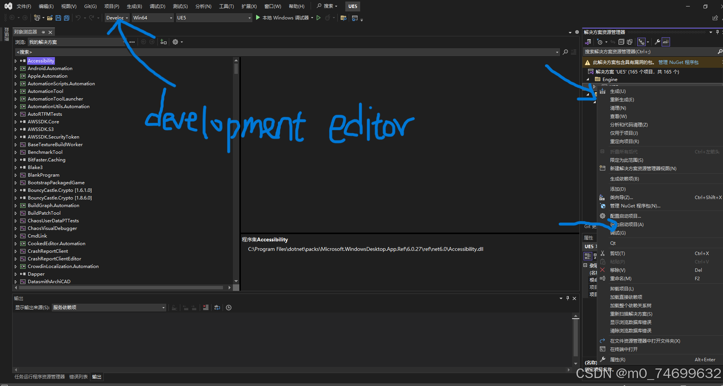
Task: Open the 文件(F) menu
Action: point(24,6)
